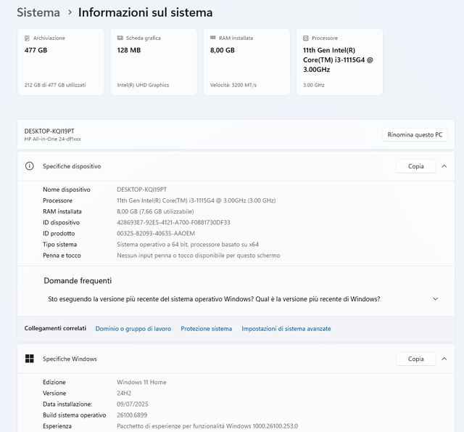Copy Windows specifications using Copia
Image resolution: width=464 pixels, height=432 pixels.
click(x=415, y=359)
